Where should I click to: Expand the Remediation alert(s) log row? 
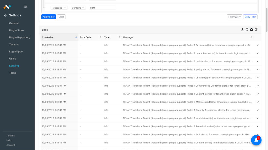[258, 126]
